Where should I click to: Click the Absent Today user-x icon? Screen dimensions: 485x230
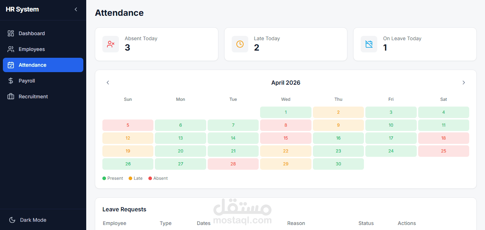click(x=111, y=44)
